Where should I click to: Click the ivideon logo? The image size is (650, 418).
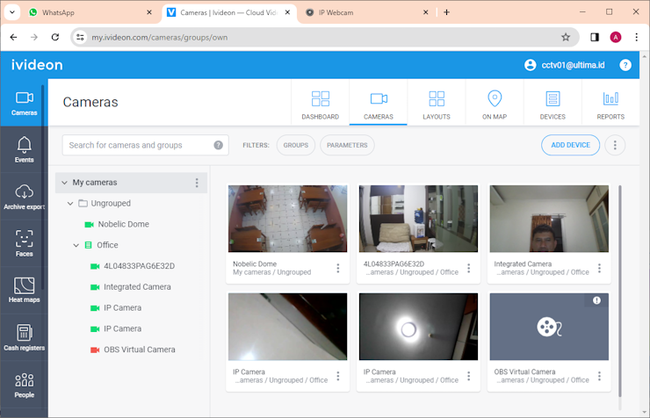[x=37, y=65]
